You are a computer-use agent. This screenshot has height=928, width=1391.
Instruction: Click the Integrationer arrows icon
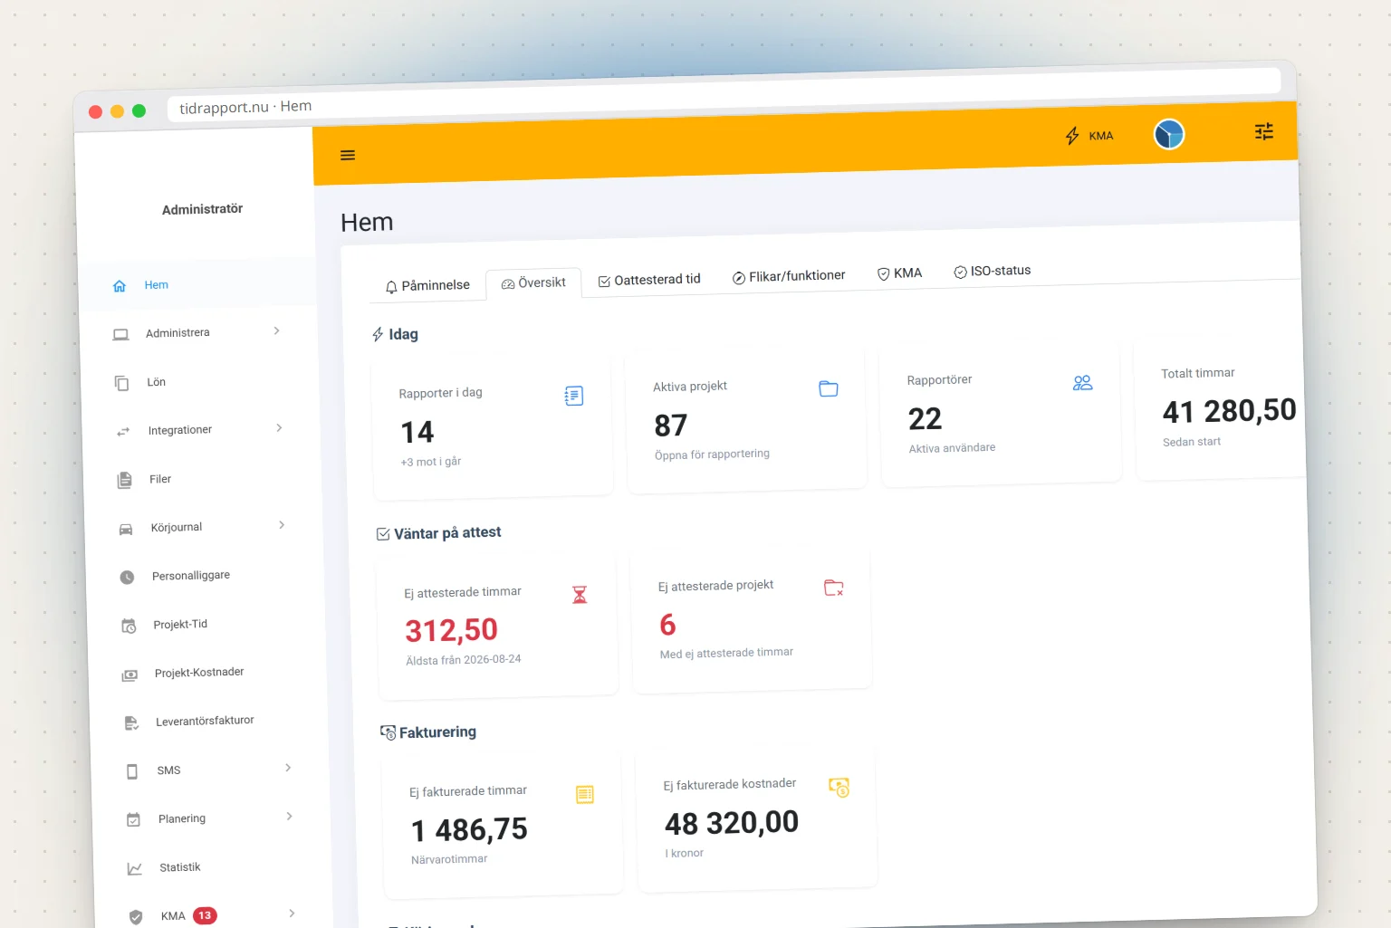(x=123, y=432)
